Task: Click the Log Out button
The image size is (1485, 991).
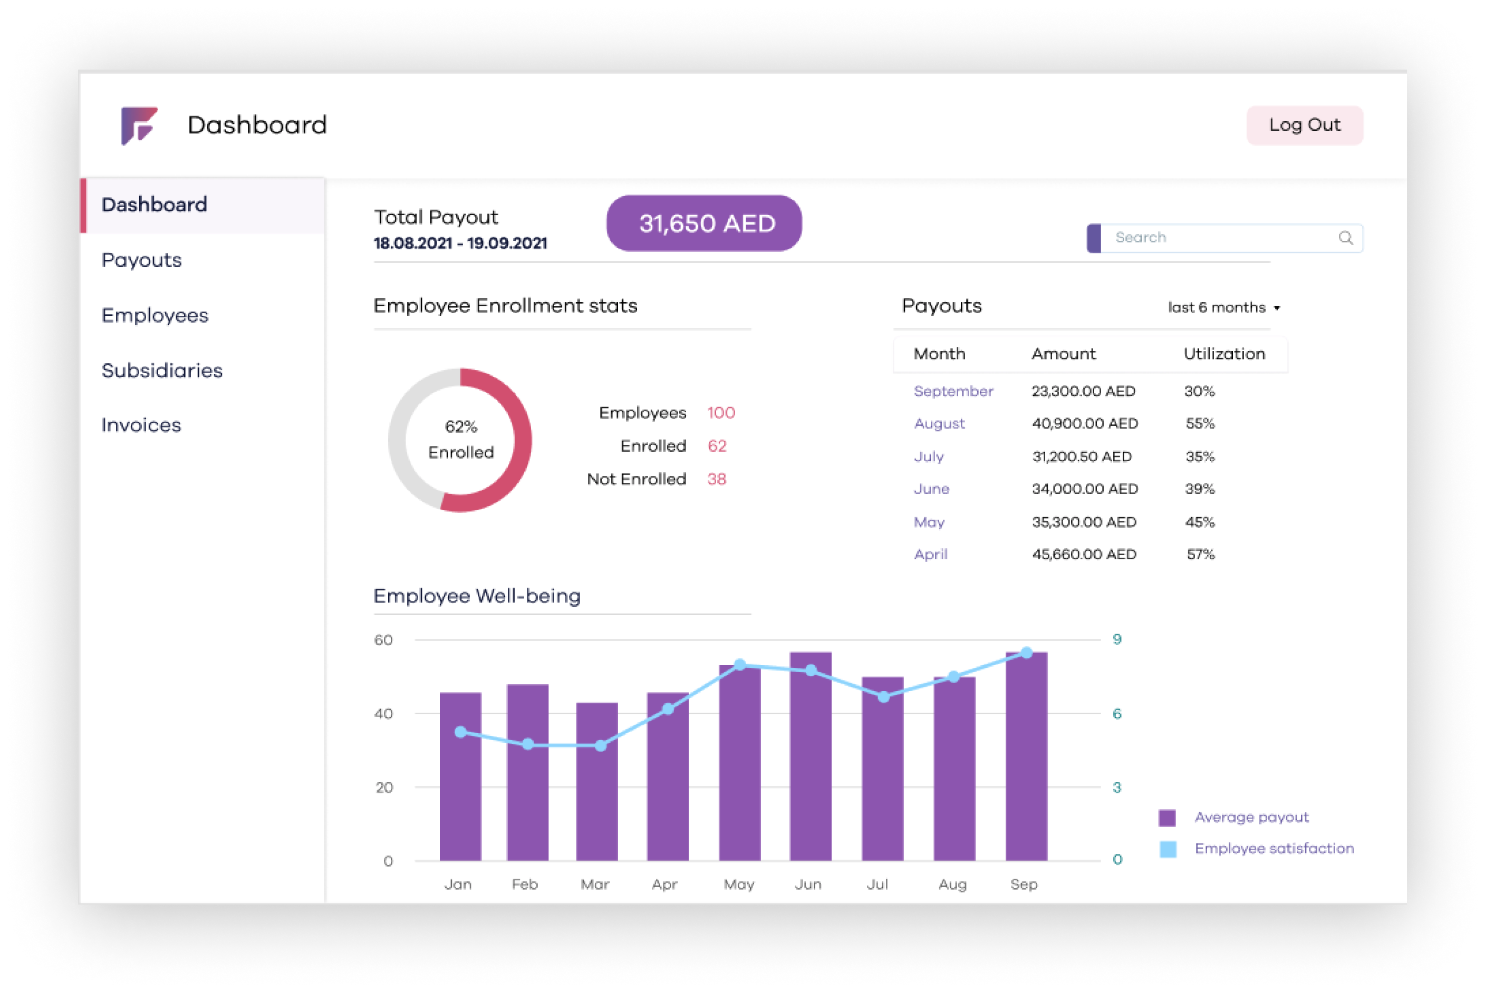Action: (x=1304, y=125)
